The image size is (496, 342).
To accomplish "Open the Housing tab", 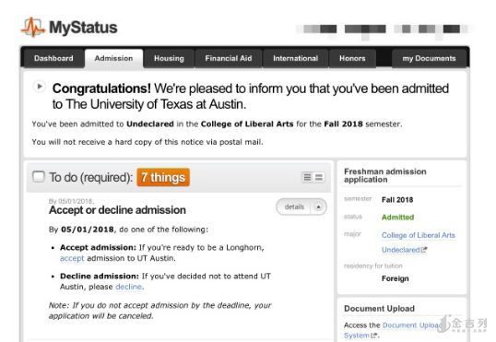I will point(169,58).
